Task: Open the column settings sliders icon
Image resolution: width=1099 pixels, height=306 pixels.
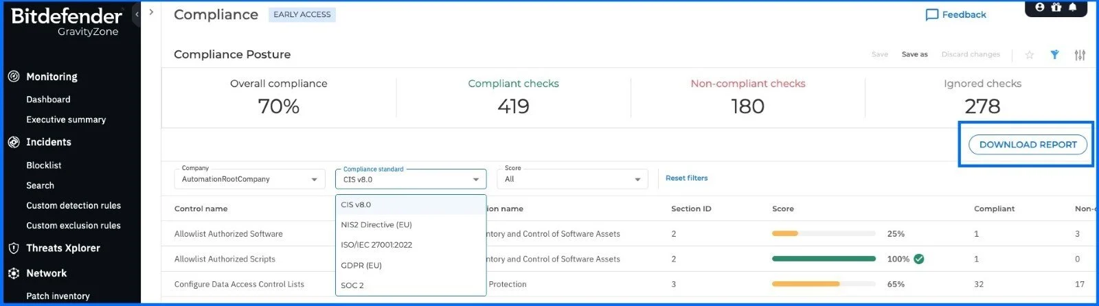Action: click(1080, 55)
